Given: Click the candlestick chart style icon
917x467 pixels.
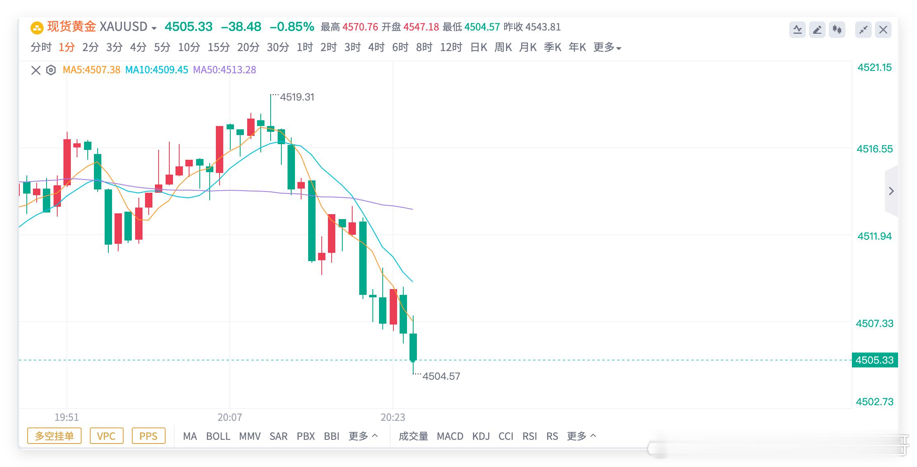Looking at the screenshot, I should coord(837,30).
